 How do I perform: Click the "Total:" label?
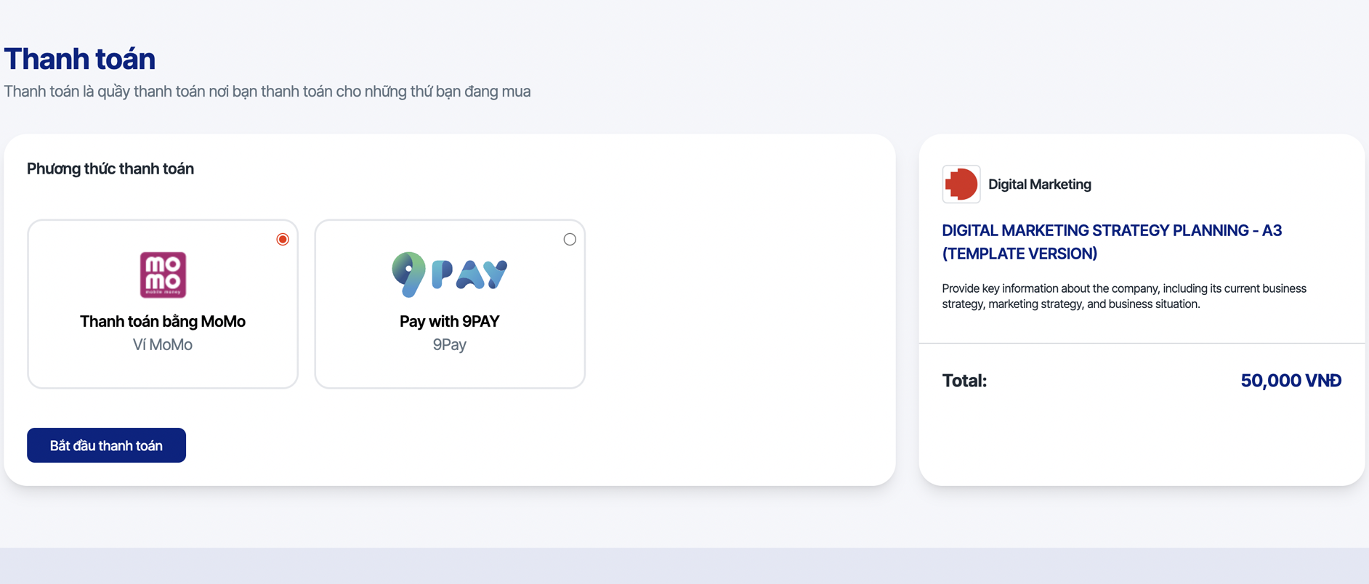point(964,381)
